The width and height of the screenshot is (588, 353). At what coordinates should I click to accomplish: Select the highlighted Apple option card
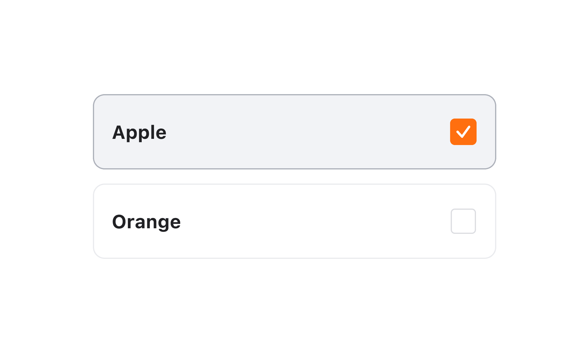click(x=294, y=132)
